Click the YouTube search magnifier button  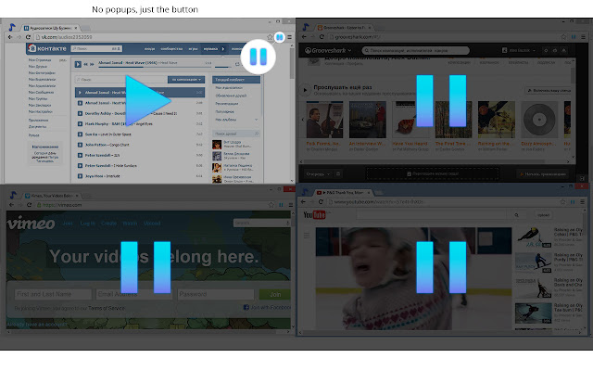(x=516, y=215)
